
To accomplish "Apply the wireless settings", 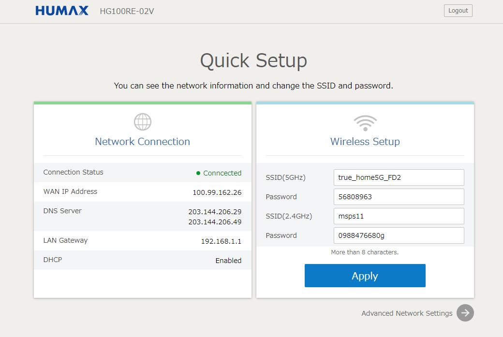I will coord(365,276).
